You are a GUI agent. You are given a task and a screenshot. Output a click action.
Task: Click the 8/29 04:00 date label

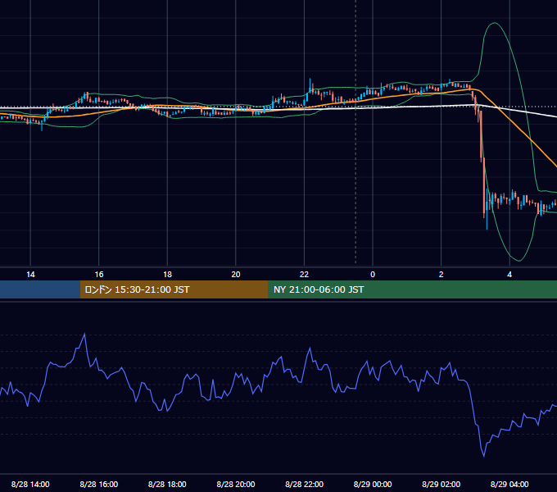pos(509,484)
